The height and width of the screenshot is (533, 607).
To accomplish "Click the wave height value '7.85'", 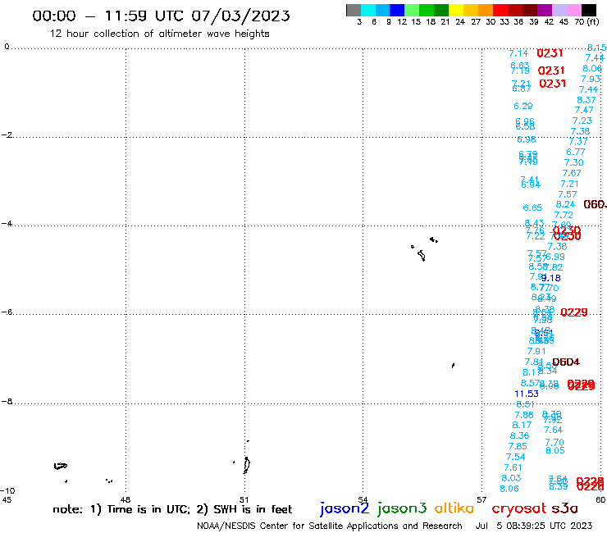I will [x=518, y=446].
